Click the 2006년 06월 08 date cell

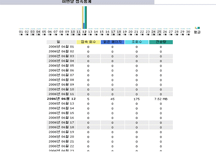[x=61, y=80]
